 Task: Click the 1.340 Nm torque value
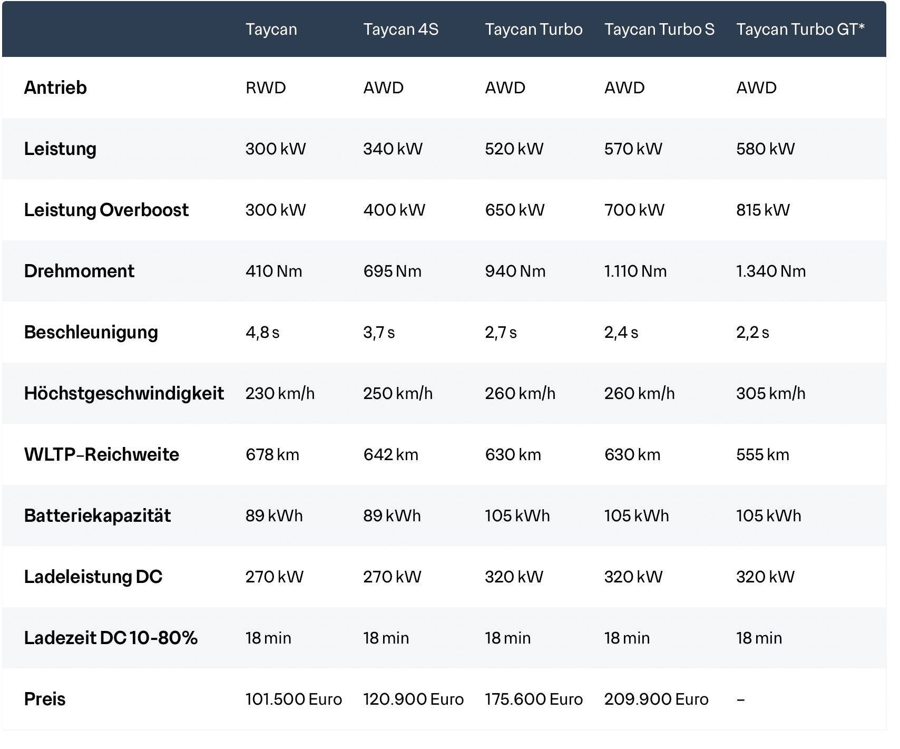coord(771,271)
